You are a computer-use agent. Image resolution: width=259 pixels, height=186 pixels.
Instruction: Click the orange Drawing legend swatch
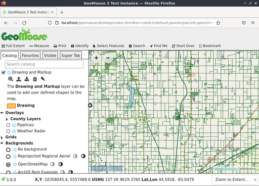click(x=11, y=106)
